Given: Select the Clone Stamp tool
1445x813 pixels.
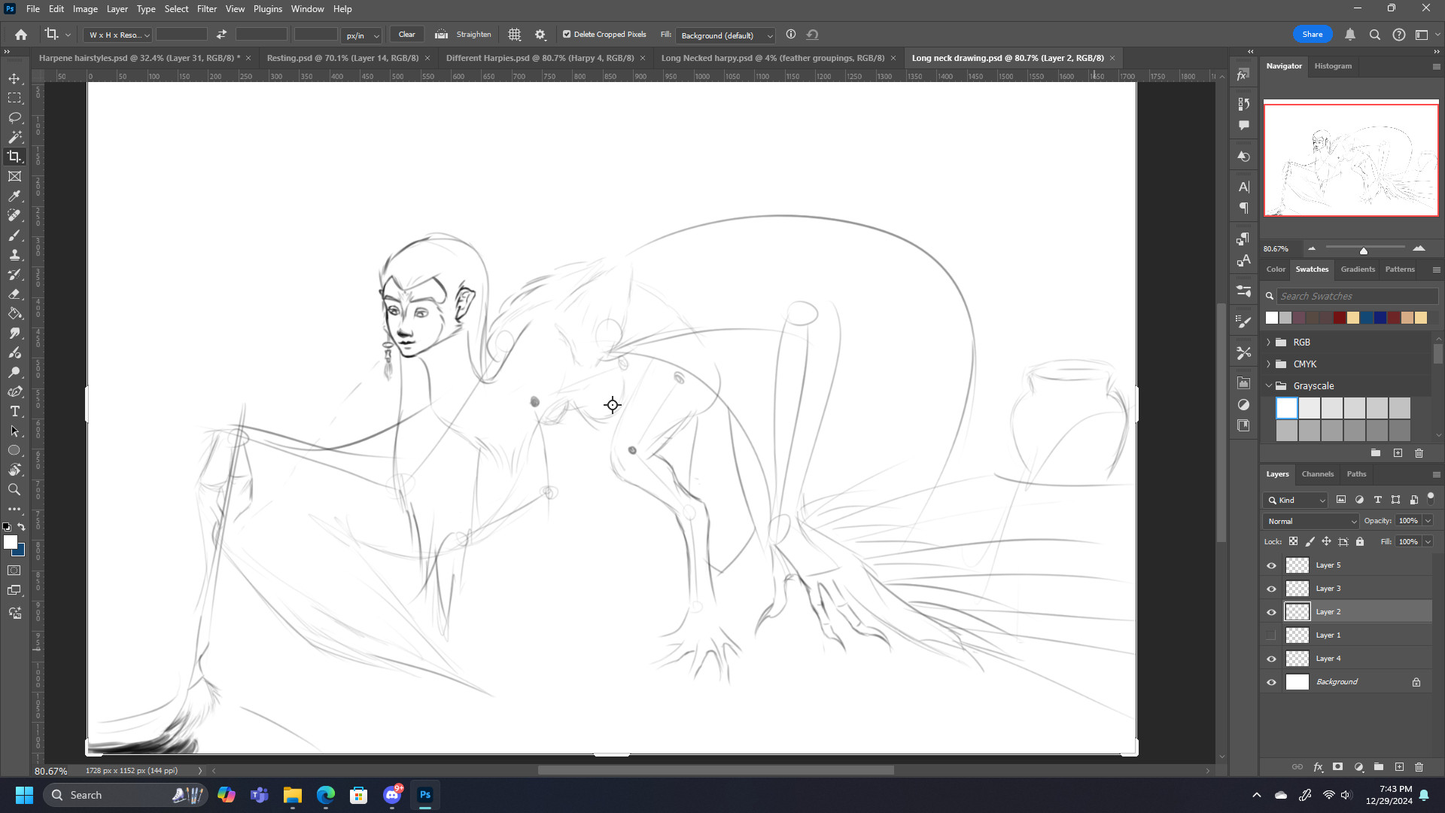Looking at the screenshot, I should click(x=14, y=254).
